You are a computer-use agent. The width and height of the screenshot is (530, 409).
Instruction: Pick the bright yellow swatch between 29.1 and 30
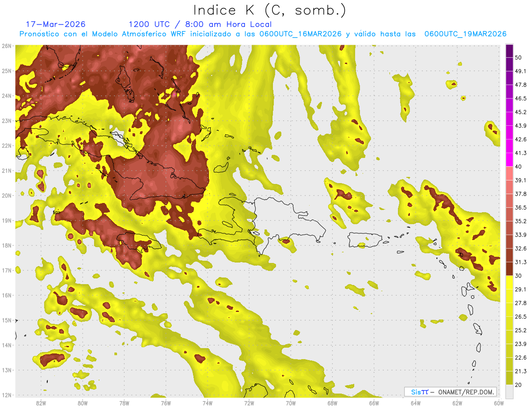(x=509, y=282)
